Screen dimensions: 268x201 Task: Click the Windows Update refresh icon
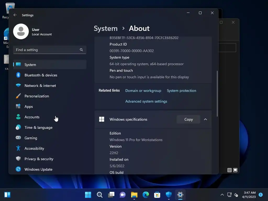[18, 169]
